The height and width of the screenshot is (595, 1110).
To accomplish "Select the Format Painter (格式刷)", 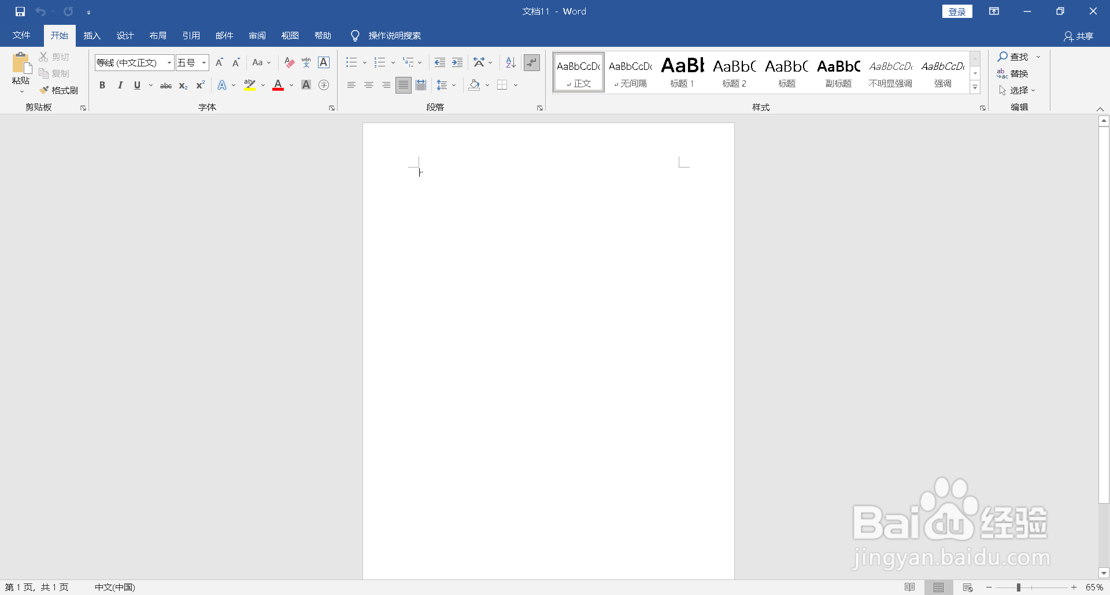I will click(58, 90).
